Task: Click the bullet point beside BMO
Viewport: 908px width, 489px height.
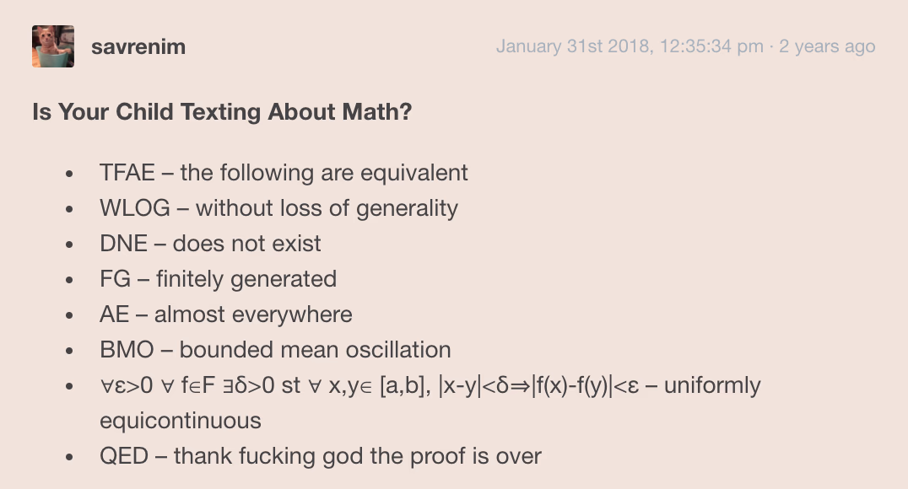Action: click(69, 350)
